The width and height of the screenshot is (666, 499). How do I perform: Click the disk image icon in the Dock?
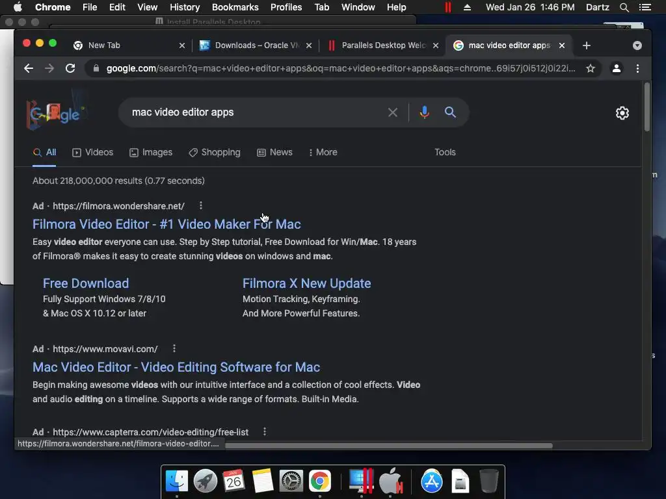460,481
